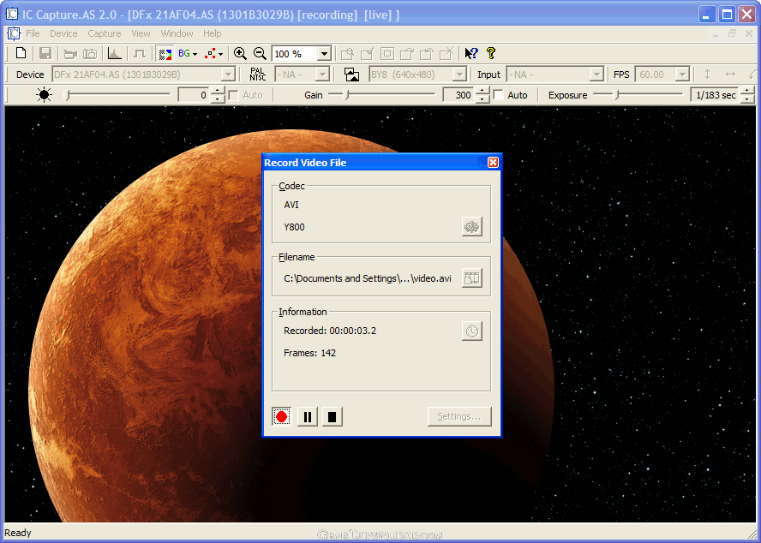The width and height of the screenshot is (761, 543).
Task: Click the text "Recorded: 00:00:03.2"
Action: tap(330, 331)
